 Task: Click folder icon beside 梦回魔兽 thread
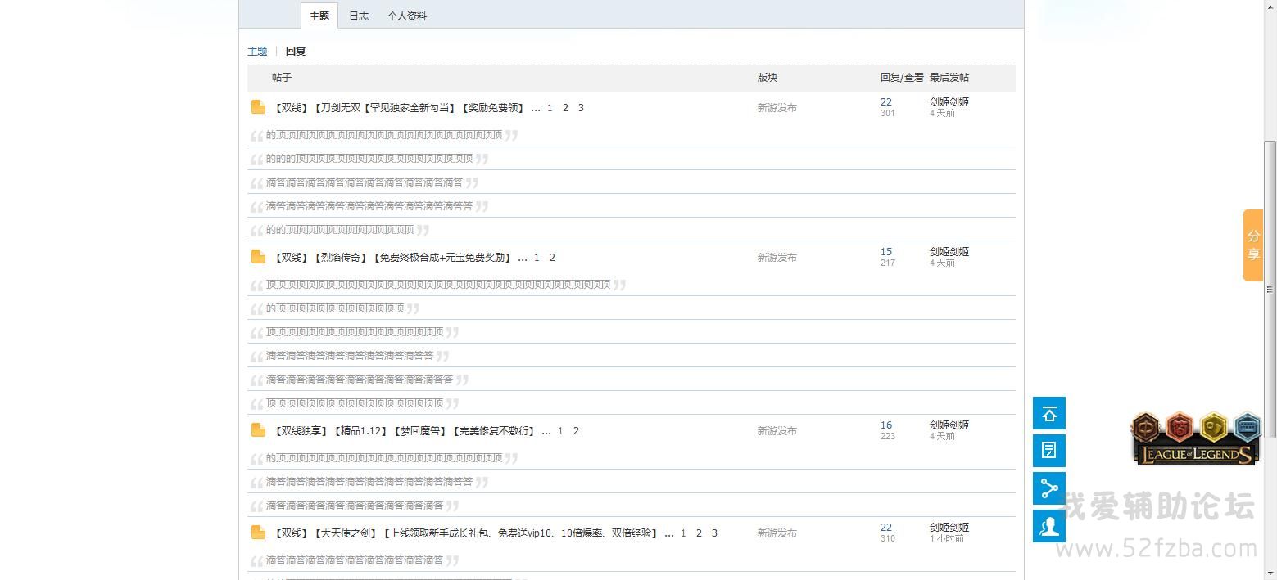pyautogui.click(x=258, y=430)
